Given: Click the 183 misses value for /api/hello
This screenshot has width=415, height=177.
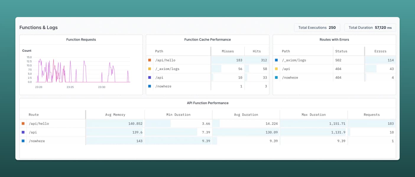Looking at the screenshot, I should pyautogui.click(x=239, y=60).
